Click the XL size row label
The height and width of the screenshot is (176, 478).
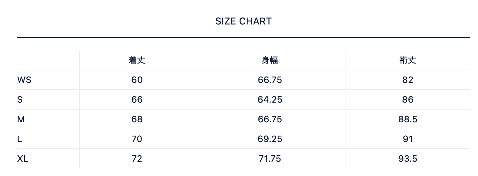(23, 159)
